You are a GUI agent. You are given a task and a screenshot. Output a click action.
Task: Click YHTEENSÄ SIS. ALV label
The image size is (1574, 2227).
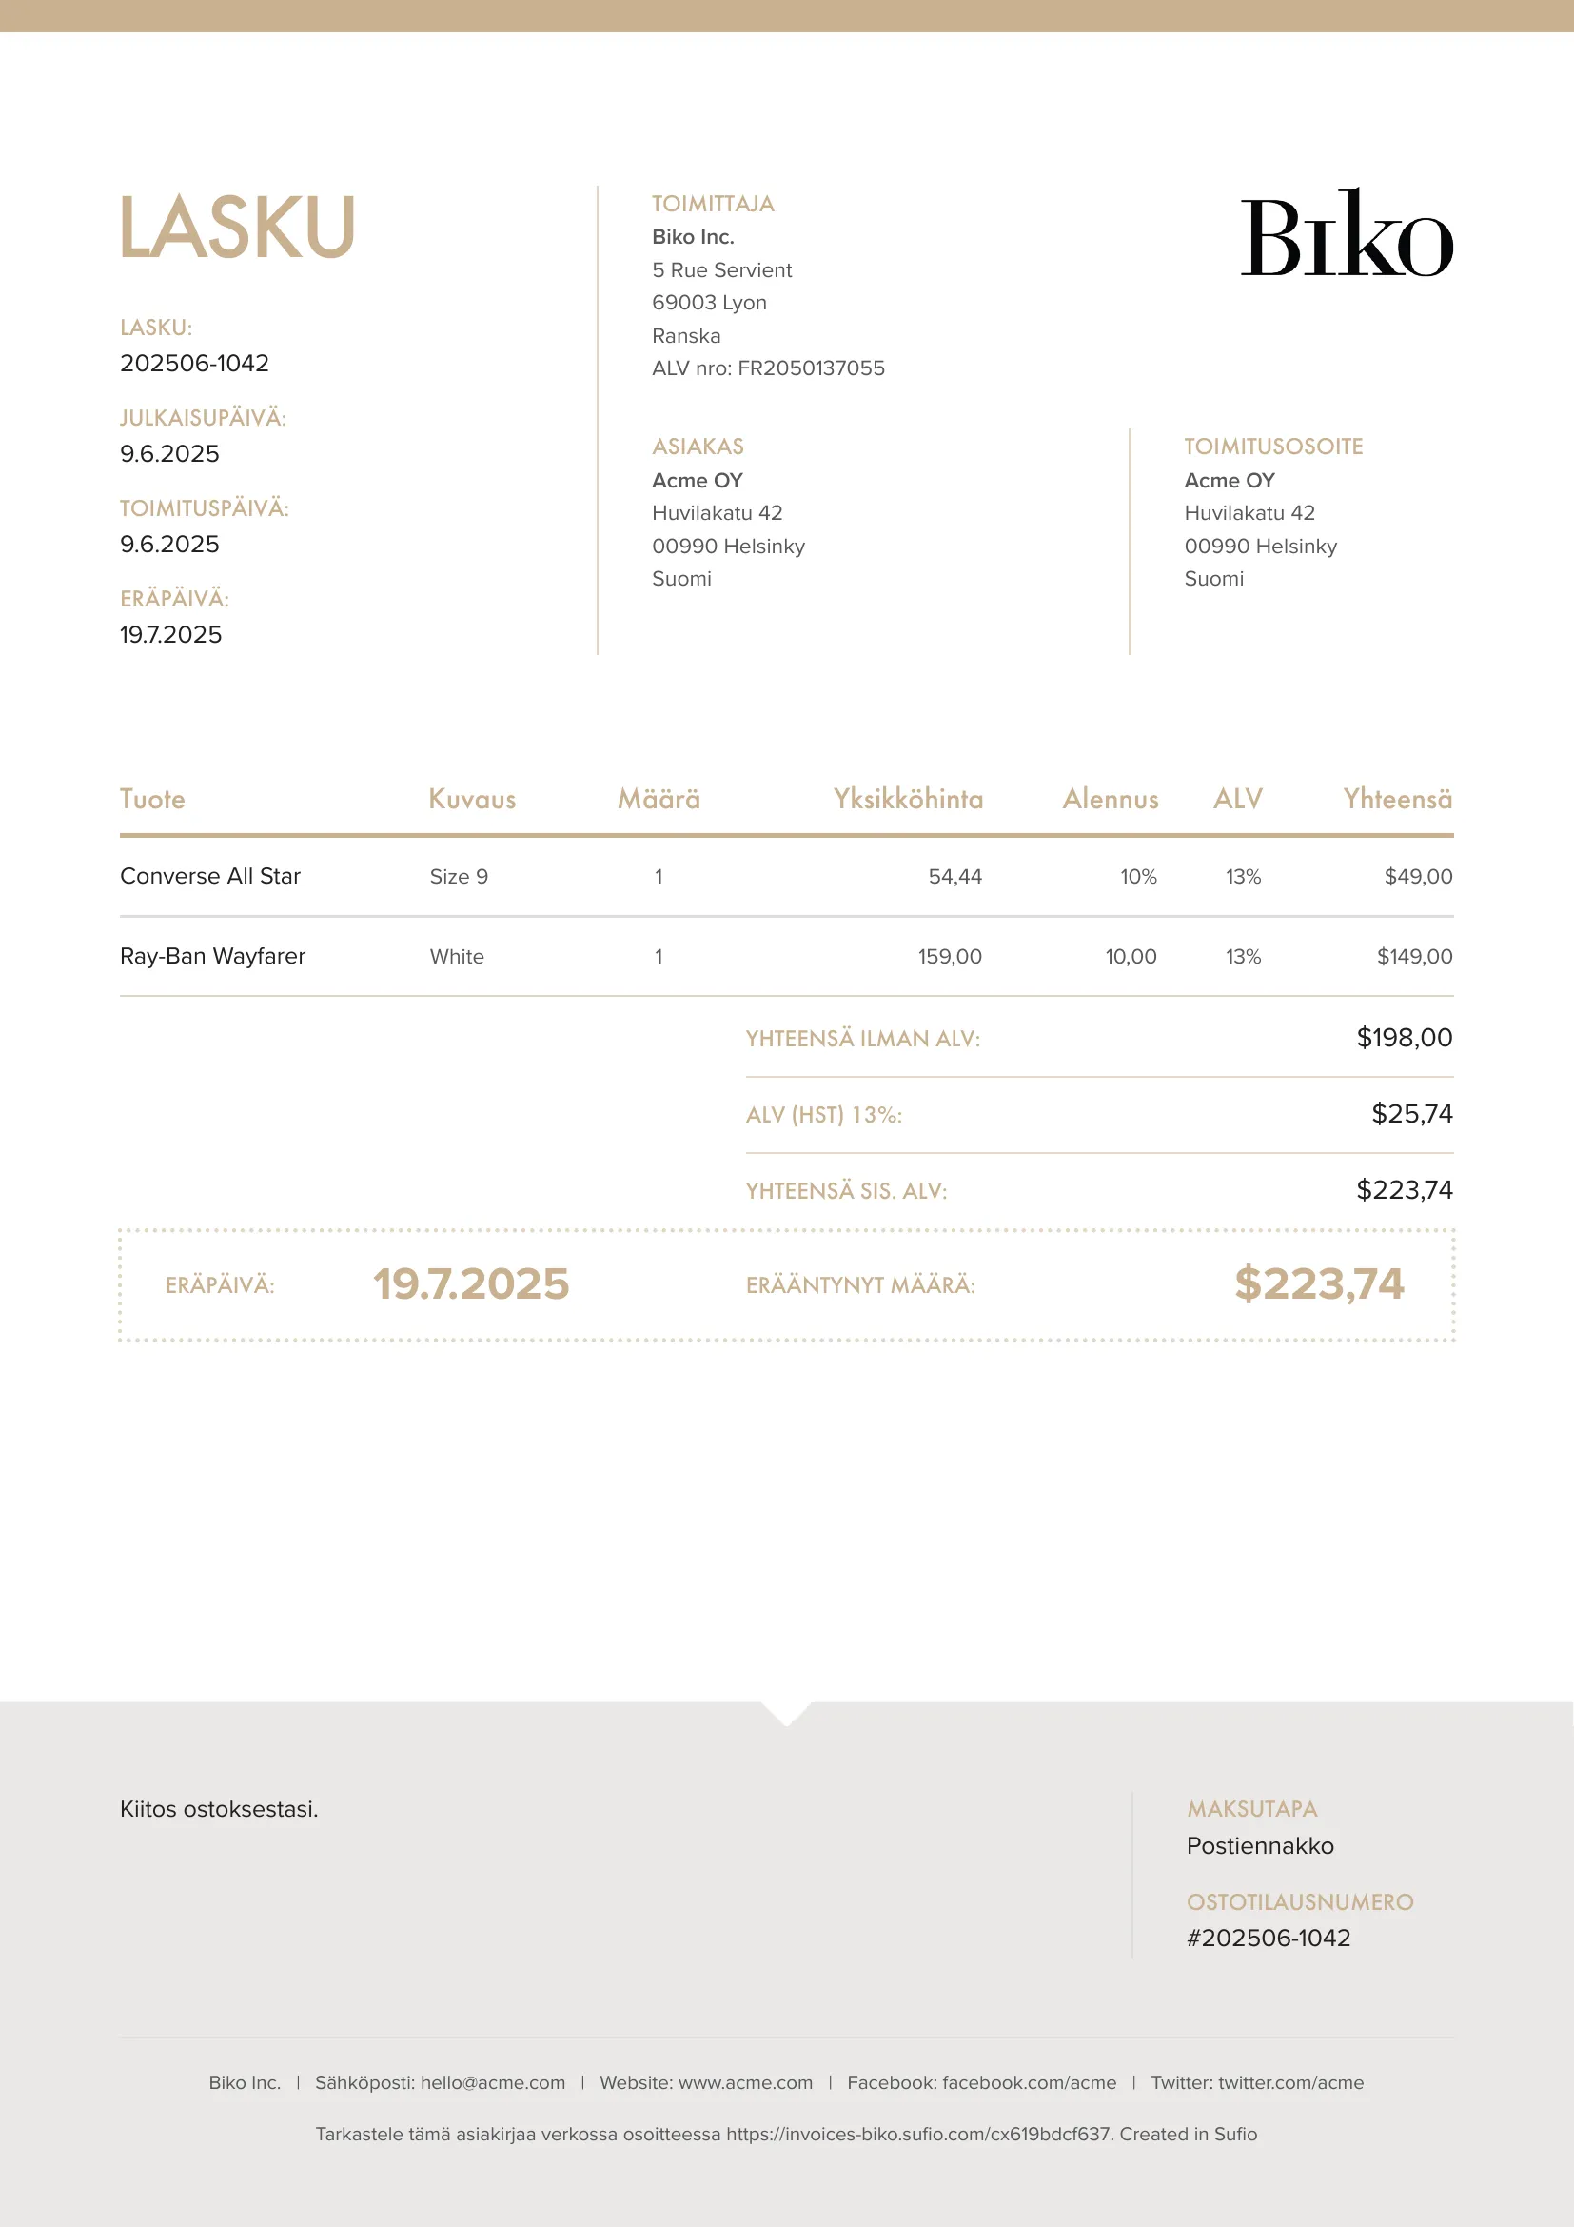click(x=846, y=1190)
